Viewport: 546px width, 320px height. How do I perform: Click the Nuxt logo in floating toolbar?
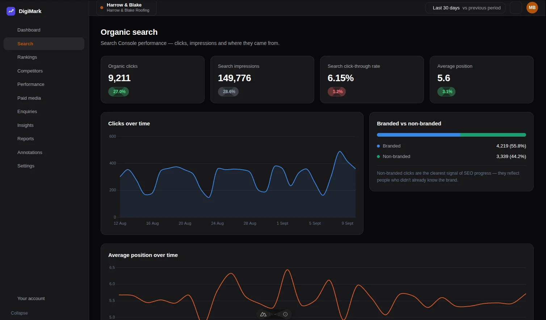point(263,314)
